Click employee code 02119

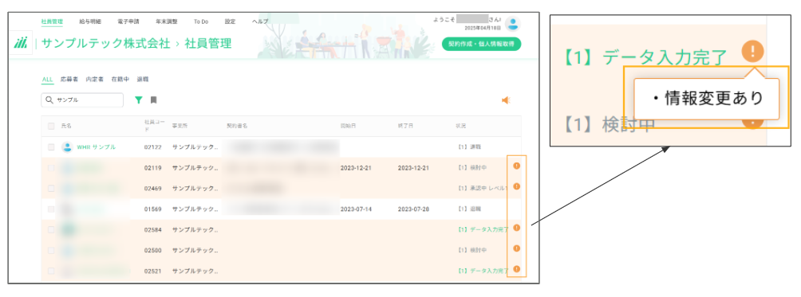point(152,167)
